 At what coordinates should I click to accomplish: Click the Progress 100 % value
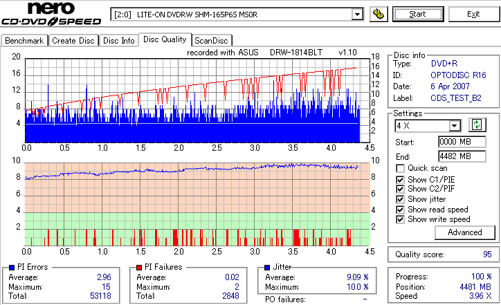point(481,276)
